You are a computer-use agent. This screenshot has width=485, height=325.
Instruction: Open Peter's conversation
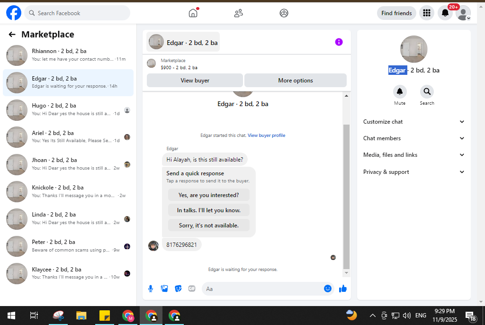pos(68,246)
